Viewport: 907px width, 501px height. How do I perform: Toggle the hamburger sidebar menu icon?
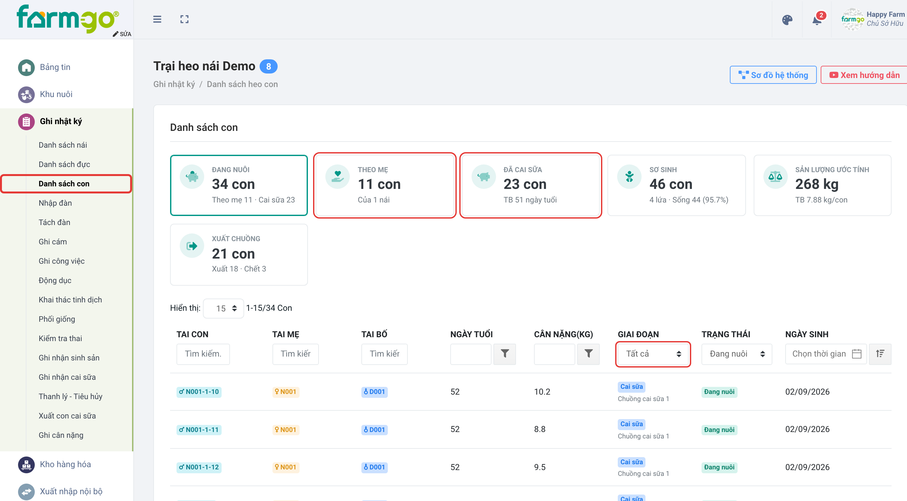click(157, 19)
